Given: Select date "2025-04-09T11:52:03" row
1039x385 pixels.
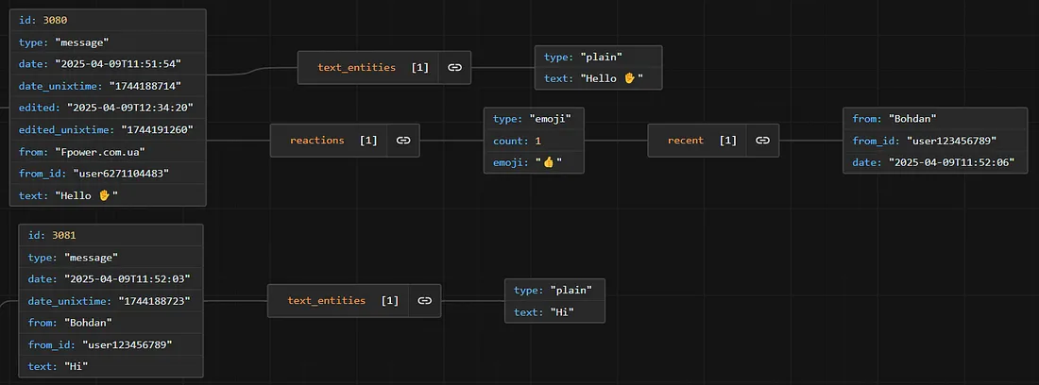Looking at the screenshot, I should pyautogui.click(x=111, y=278).
